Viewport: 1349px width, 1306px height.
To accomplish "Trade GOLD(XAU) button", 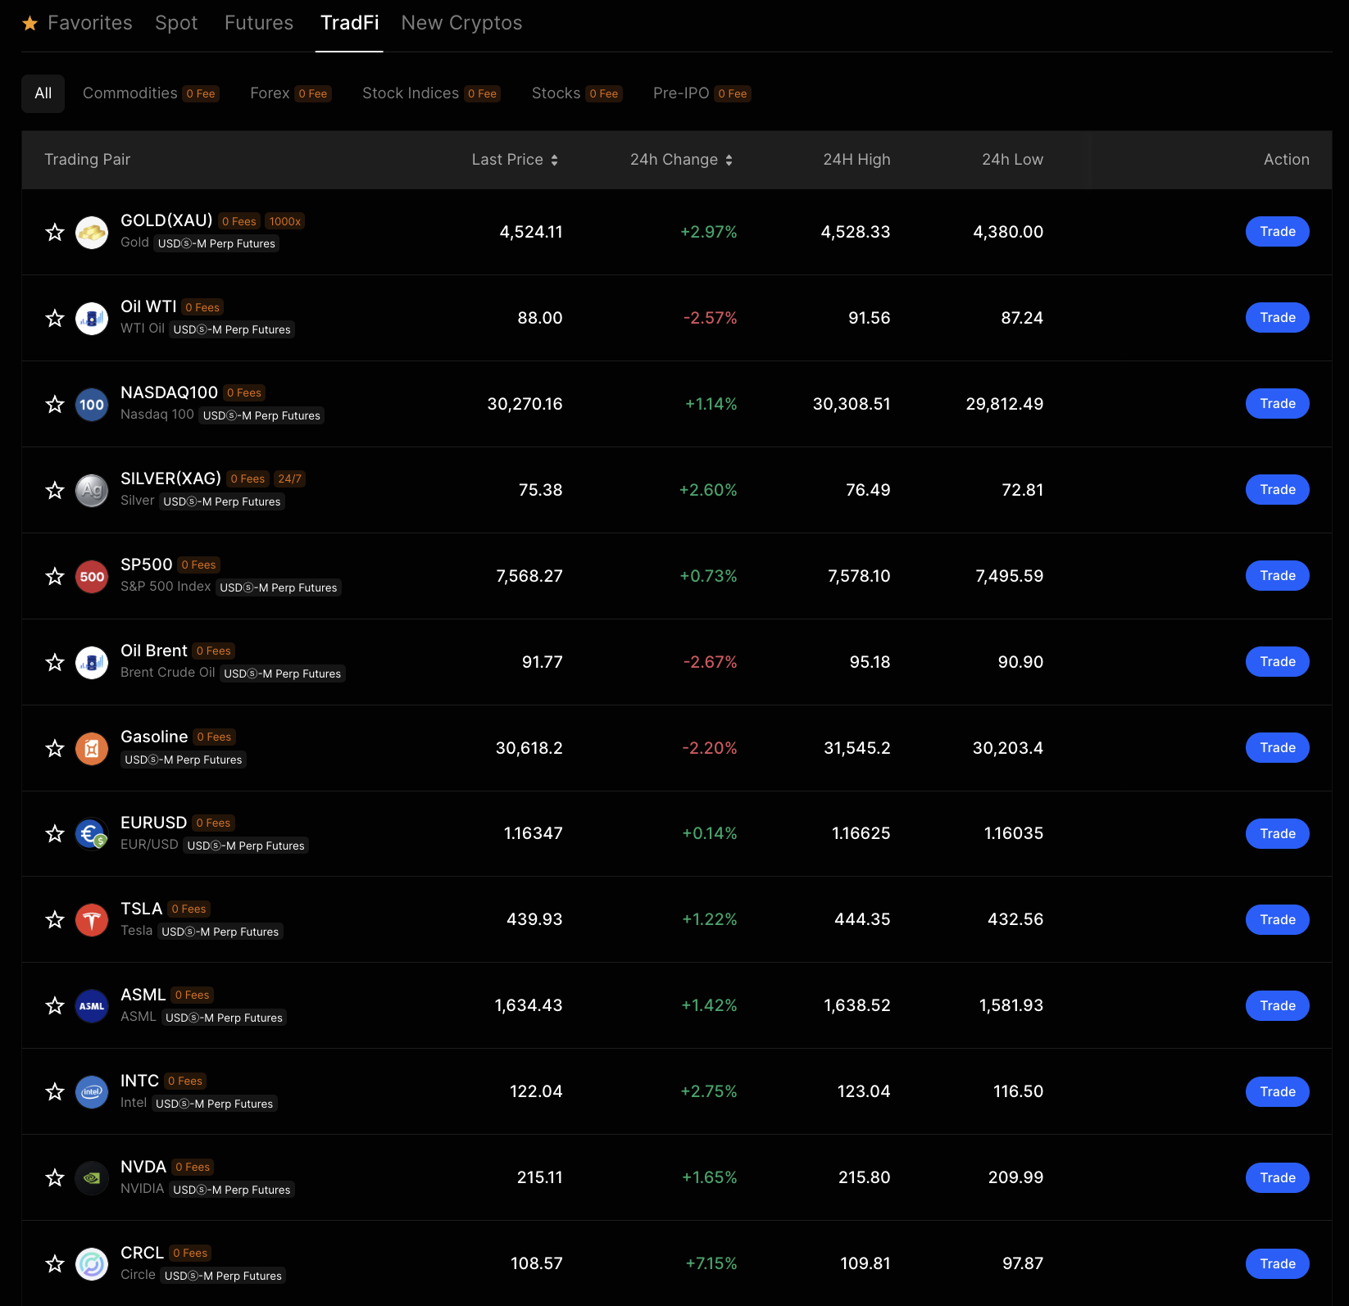I will click(1278, 232).
